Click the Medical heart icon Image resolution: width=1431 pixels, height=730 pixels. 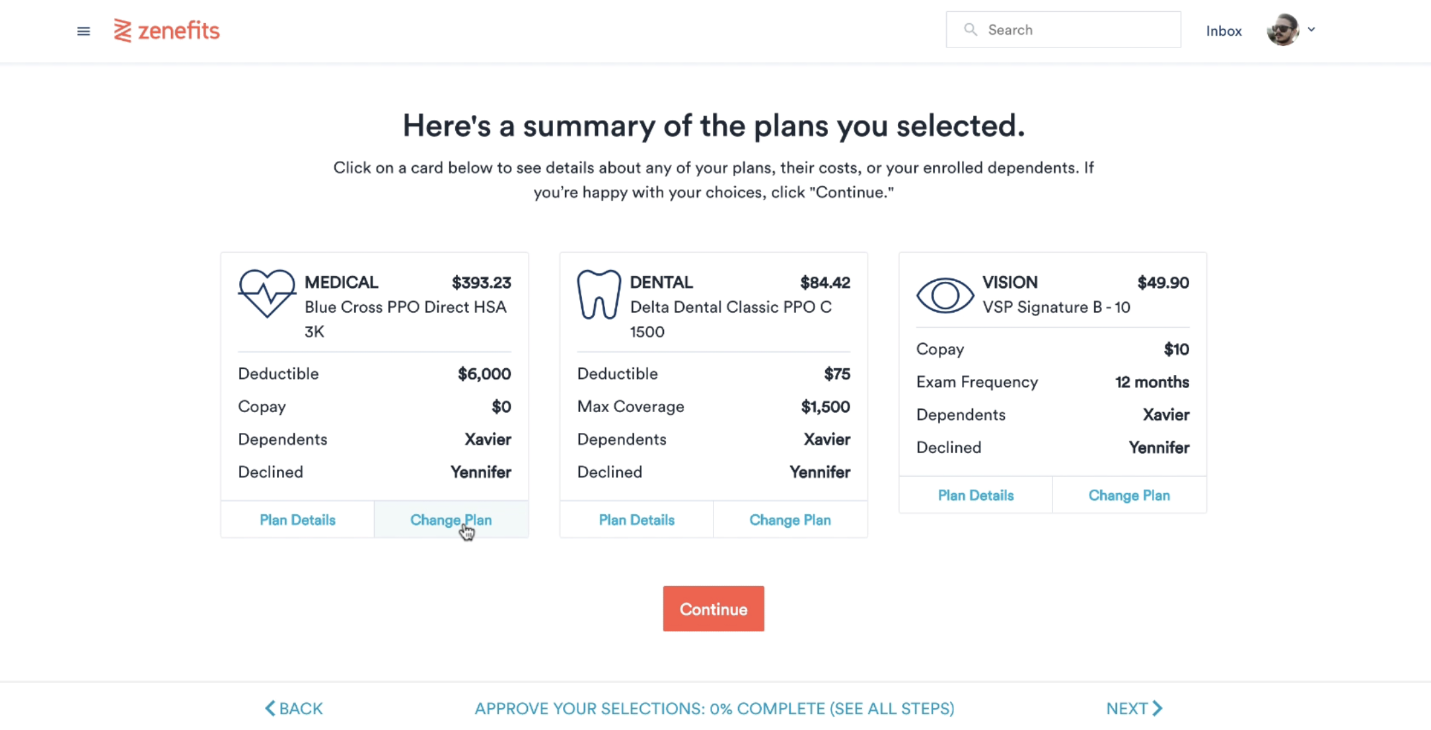[266, 293]
